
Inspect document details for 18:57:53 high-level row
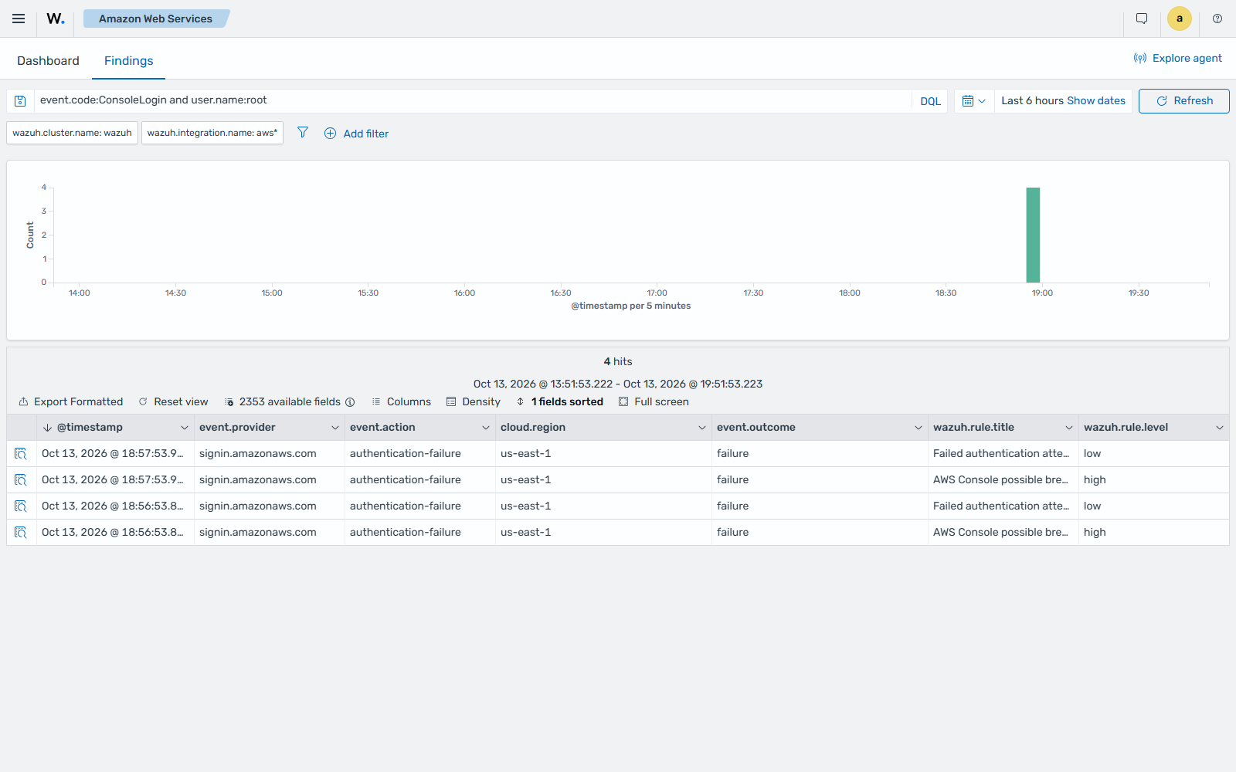[21, 480]
